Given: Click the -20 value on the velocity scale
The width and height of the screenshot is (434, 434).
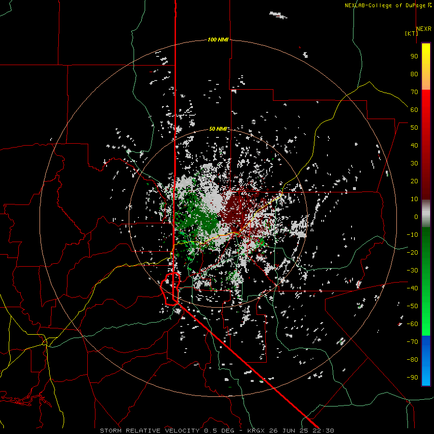Looking at the screenshot, I should [x=412, y=252].
